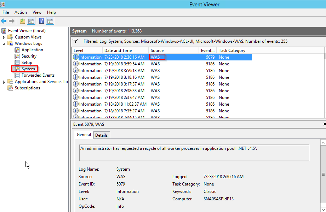Switch to the General tab
This screenshot has height=212, width=326.
(x=84, y=135)
